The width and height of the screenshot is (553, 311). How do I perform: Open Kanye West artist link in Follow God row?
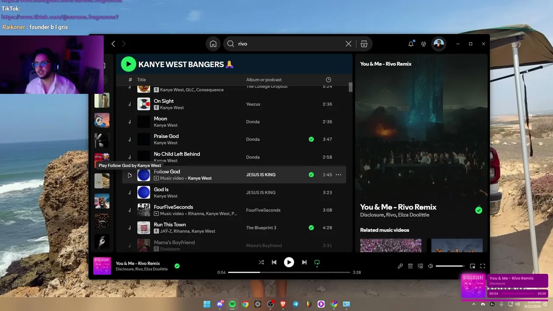coord(200,178)
